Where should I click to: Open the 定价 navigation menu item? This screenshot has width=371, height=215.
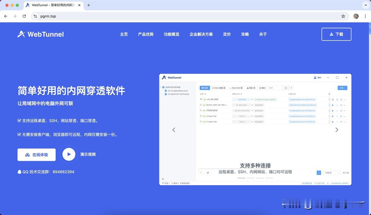point(227,34)
